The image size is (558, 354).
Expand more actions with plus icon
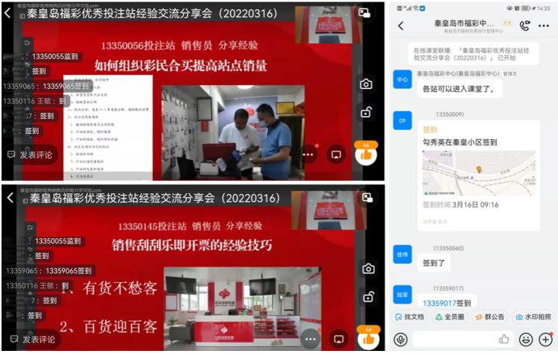546,339
